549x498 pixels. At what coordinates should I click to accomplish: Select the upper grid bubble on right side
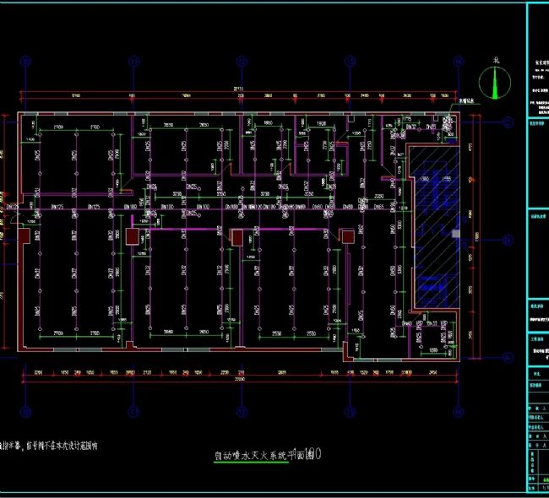coord(508,122)
